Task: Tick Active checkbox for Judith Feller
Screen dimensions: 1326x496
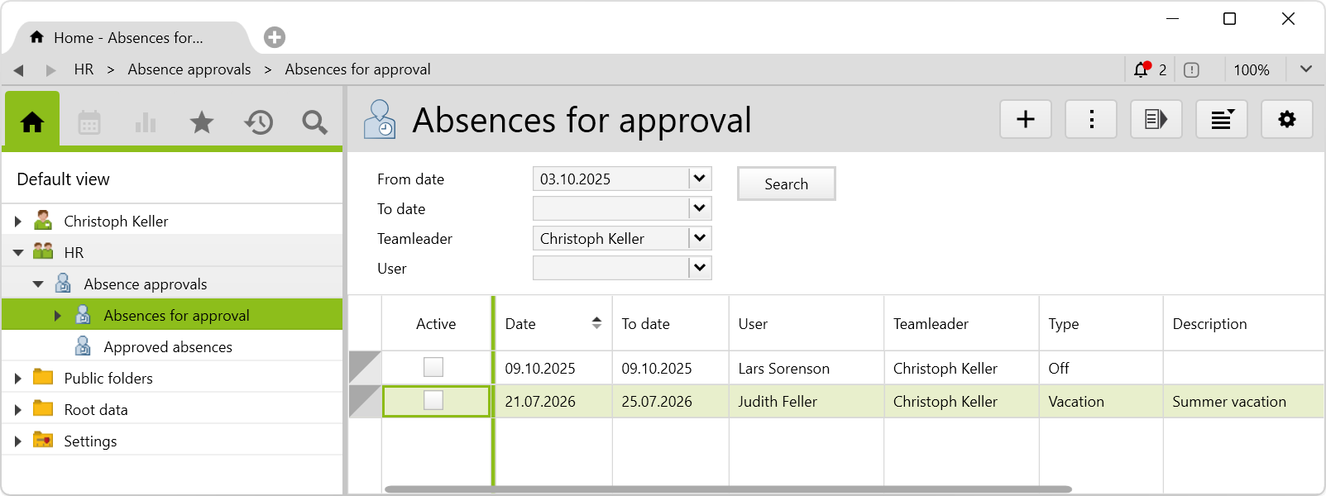Action: point(433,401)
